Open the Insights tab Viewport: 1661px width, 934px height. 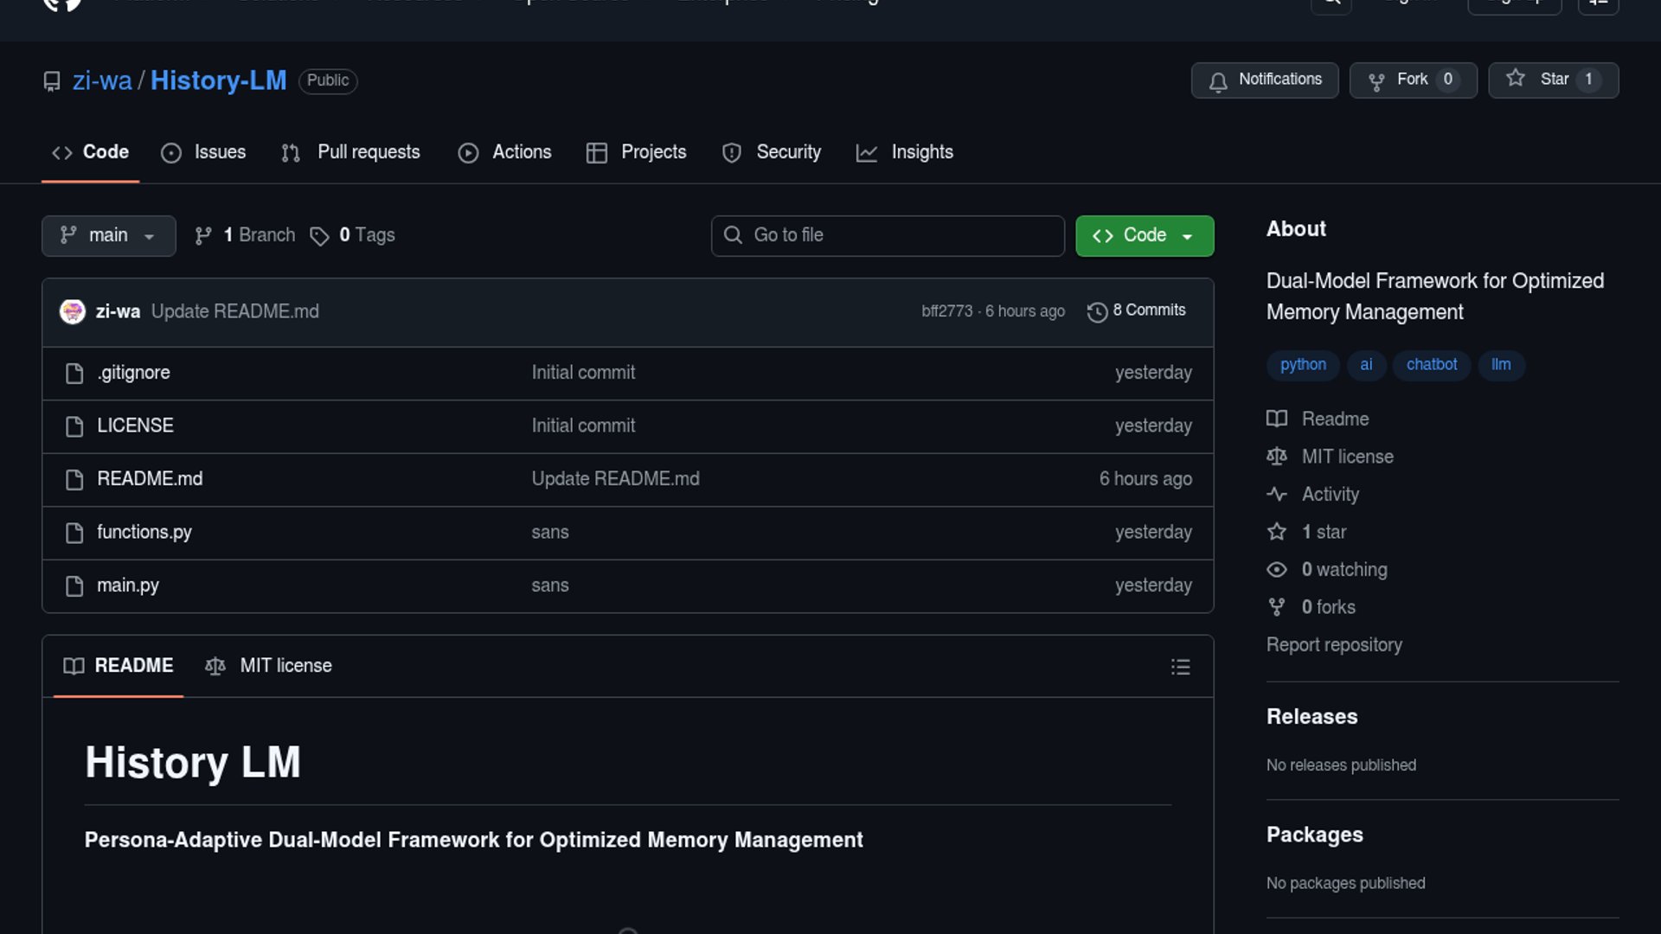[905, 153]
